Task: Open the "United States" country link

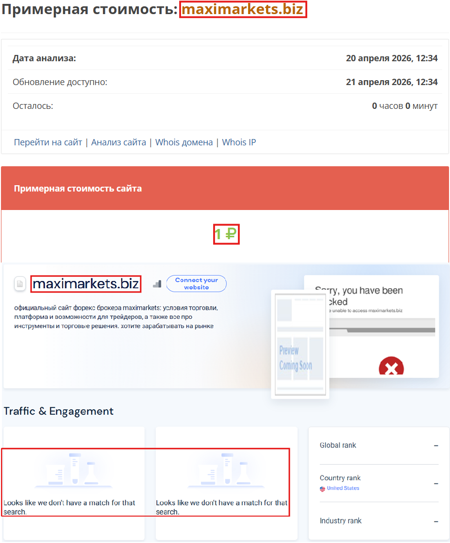Action: pyautogui.click(x=343, y=488)
